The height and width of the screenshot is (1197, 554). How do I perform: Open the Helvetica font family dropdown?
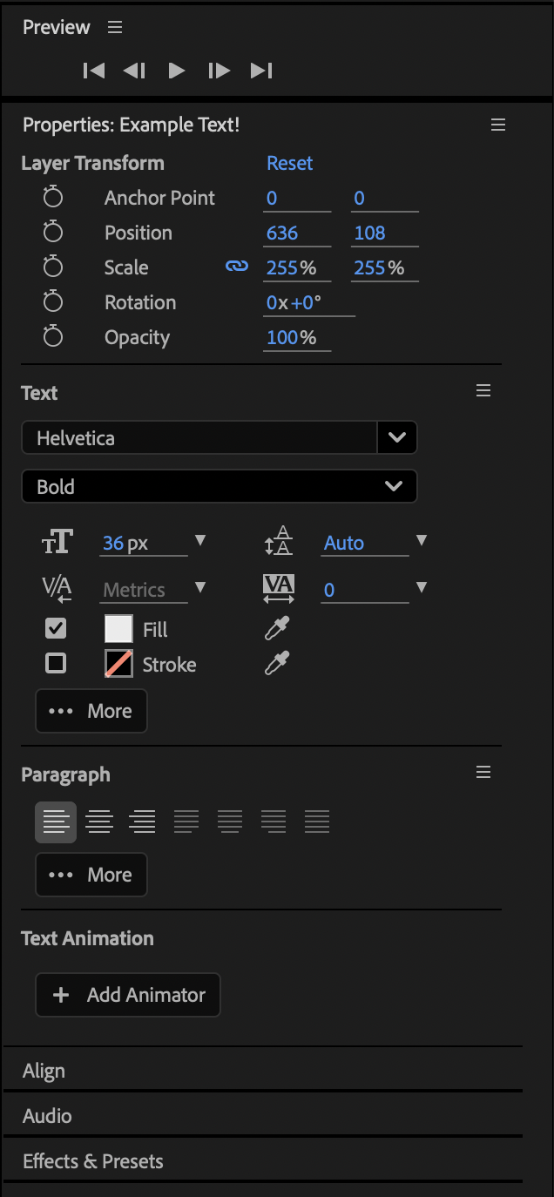tap(397, 437)
